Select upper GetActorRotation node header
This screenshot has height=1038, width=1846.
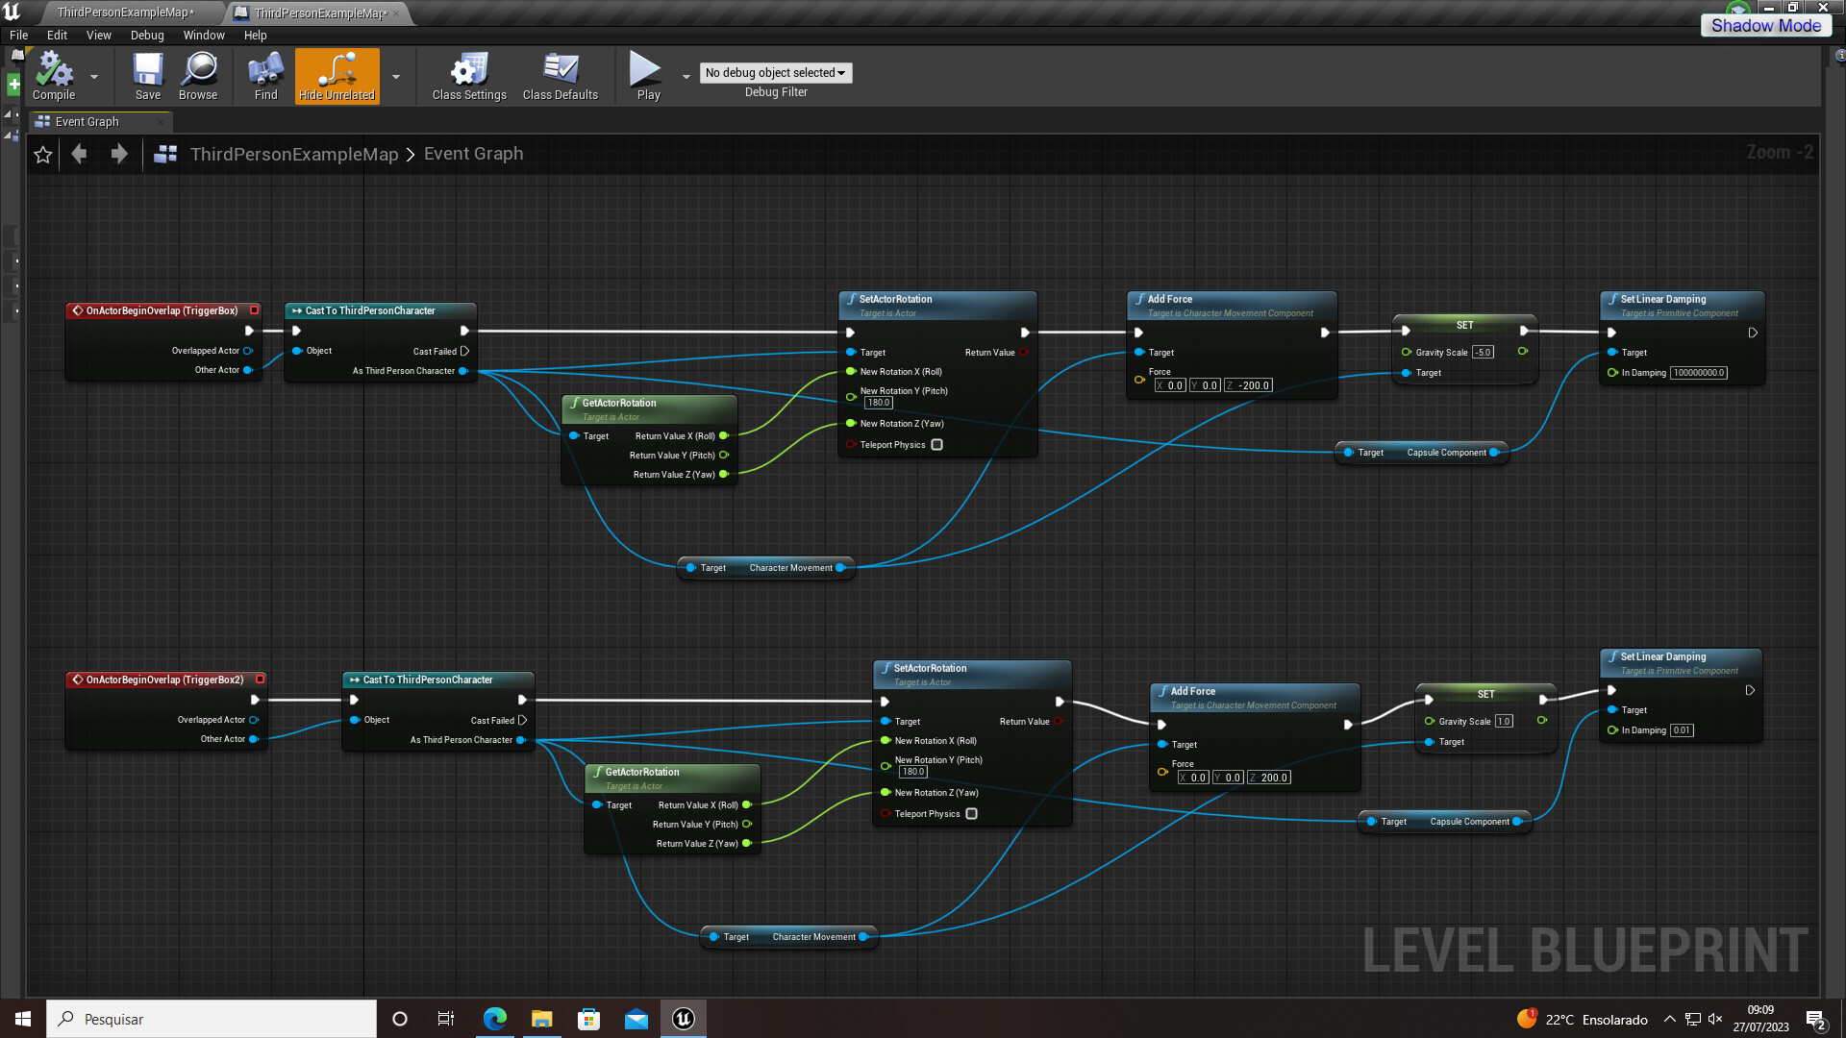(x=649, y=408)
